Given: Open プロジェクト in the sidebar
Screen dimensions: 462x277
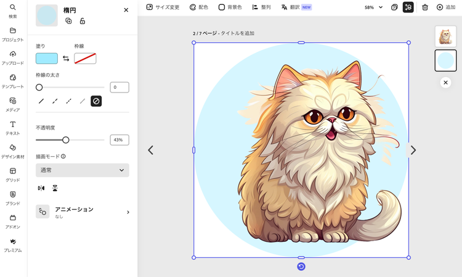Looking at the screenshot, I should [13, 34].
